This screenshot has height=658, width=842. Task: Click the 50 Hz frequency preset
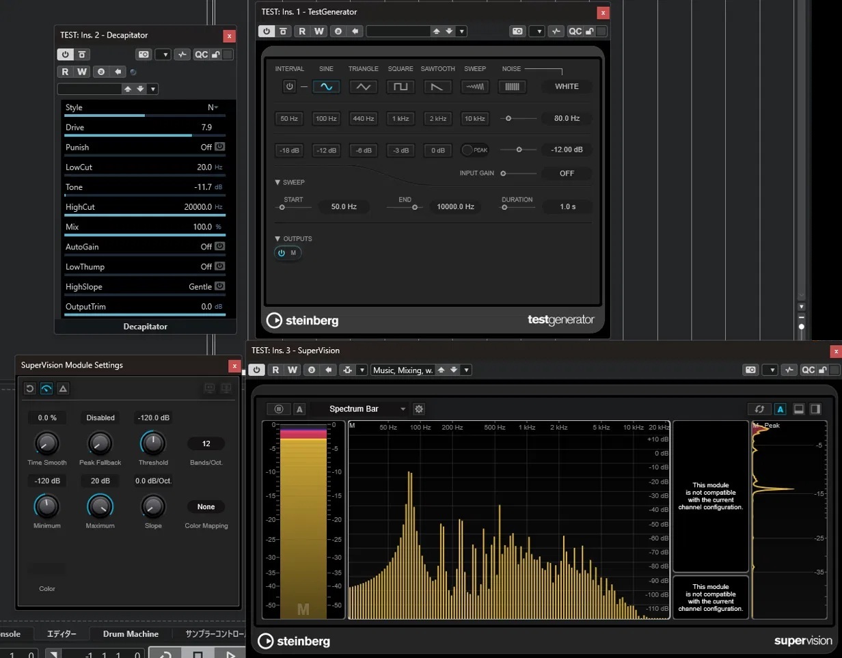(x=289, y=118)
